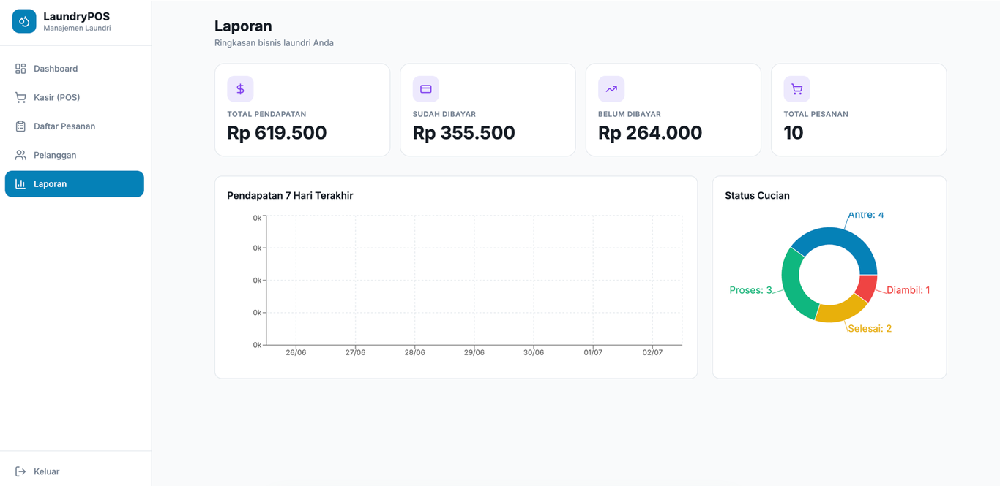Click the "Rp 264.000" unpaid amount value
This screenshot has height=486, width=1000.
650,133
